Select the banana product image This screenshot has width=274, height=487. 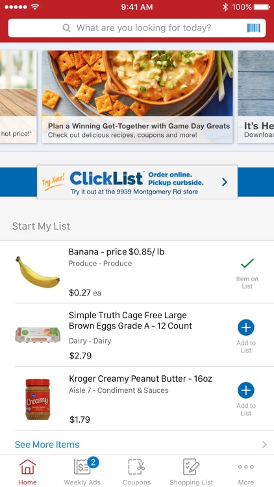(x=37, y=272)
